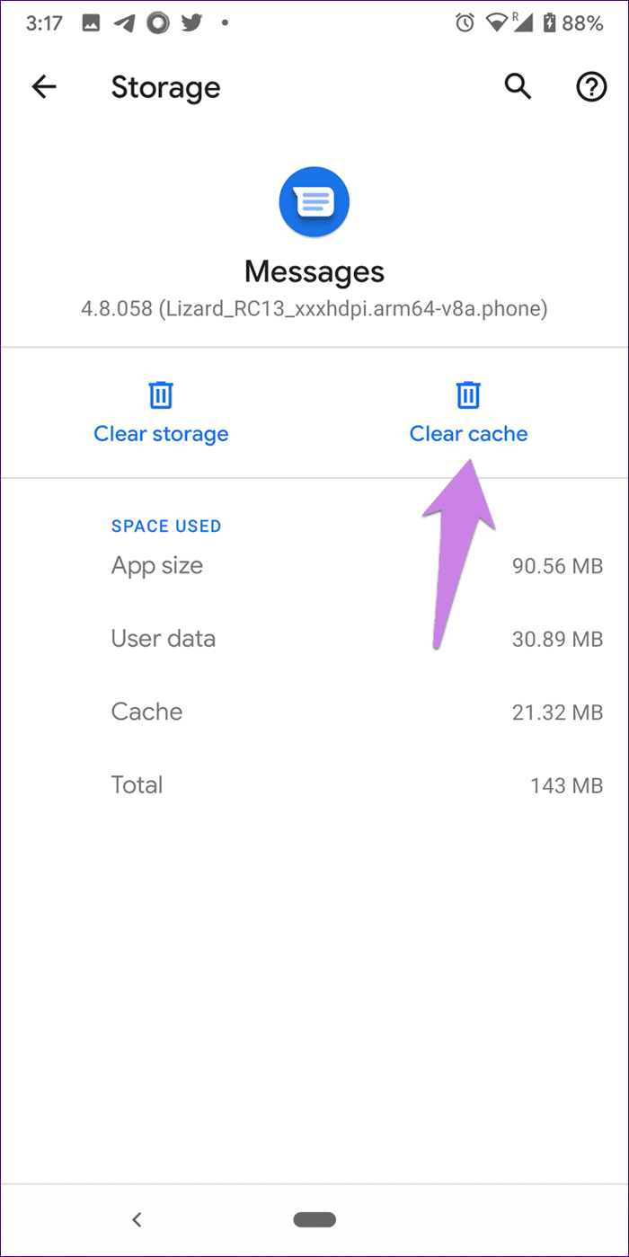Tap the Telegram notification icon in status bar

click(x=124, y=23)
